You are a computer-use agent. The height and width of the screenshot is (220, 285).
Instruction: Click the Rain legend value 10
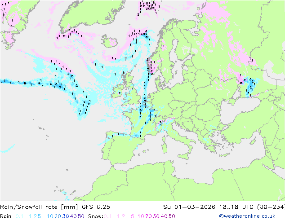tap(50, 216)
